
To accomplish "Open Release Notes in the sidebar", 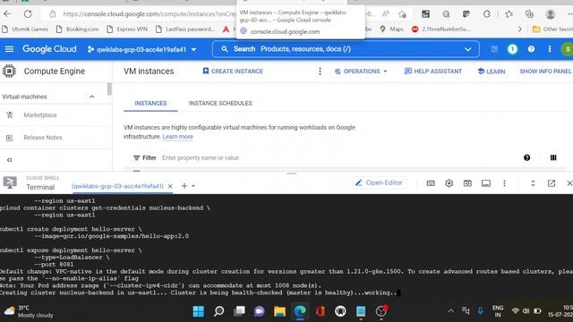I will [43, 138].
